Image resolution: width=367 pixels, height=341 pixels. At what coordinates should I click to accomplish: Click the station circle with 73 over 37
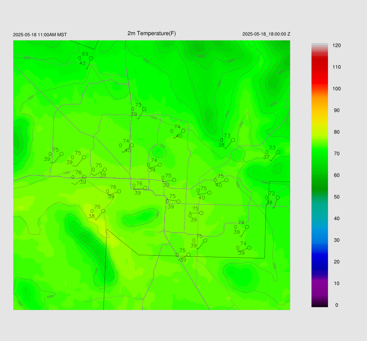tap(278, 152)
